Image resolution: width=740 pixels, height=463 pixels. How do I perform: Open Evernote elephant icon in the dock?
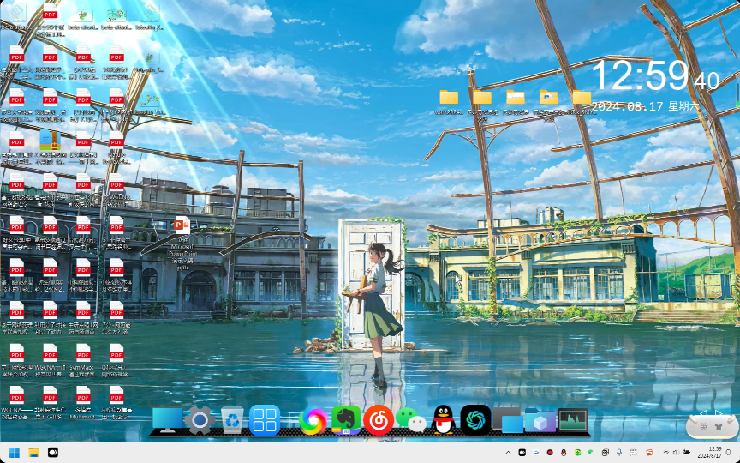(346, 419)
